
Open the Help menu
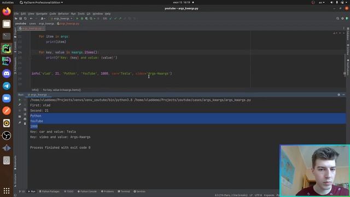[x=108, y=14]
